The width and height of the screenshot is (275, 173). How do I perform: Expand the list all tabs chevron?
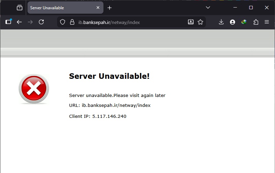click(208, 8)
